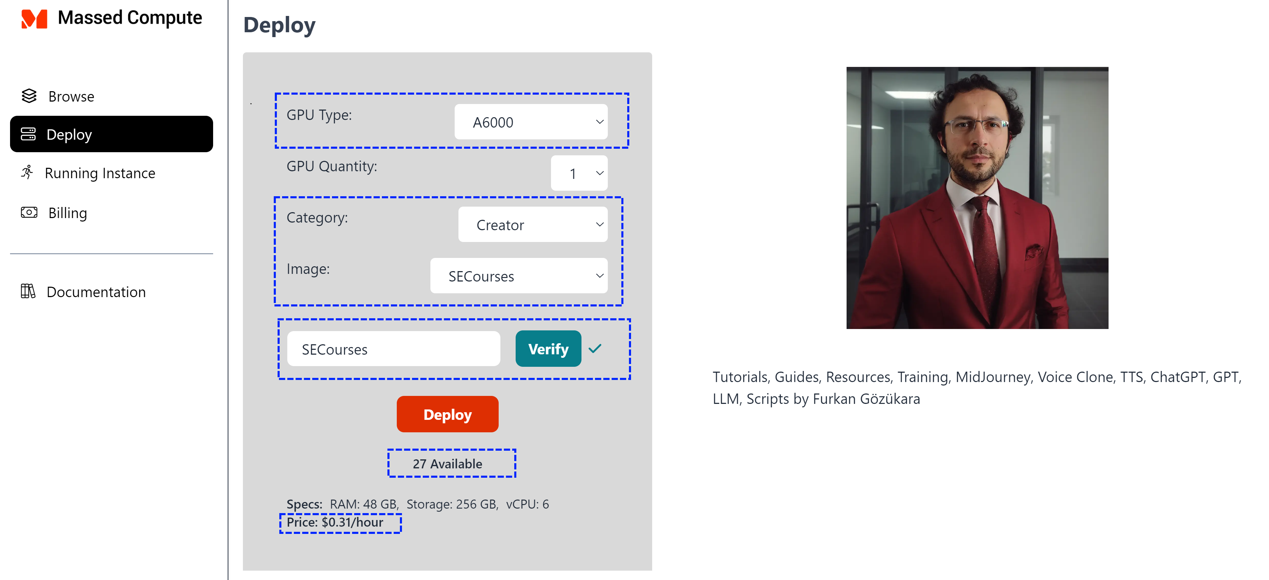This screenshot has height=580, width=1269.
Task: Click the Massed Compute title text
Action: [130, 18]
